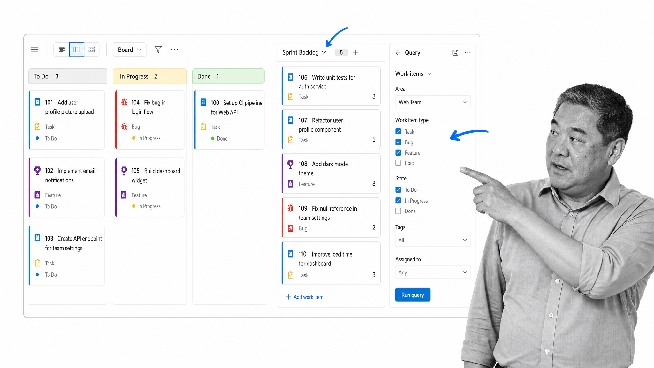Add new item with Sprint Backlog plus
The image size is (654, 368).
[355, 52]
